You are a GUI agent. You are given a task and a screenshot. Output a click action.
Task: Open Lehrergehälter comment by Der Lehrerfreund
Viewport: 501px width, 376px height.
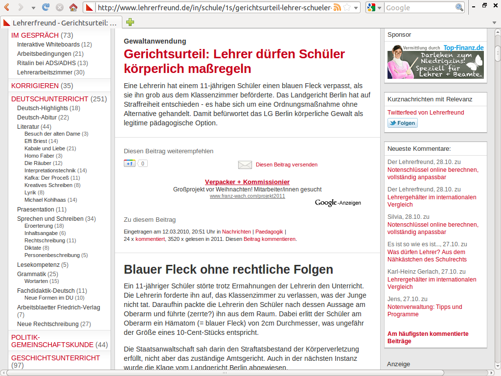[432, 201]
